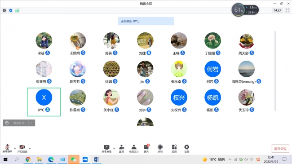Expand audio options arrow beside microphone
292x164 pixels.
[15, 149]
